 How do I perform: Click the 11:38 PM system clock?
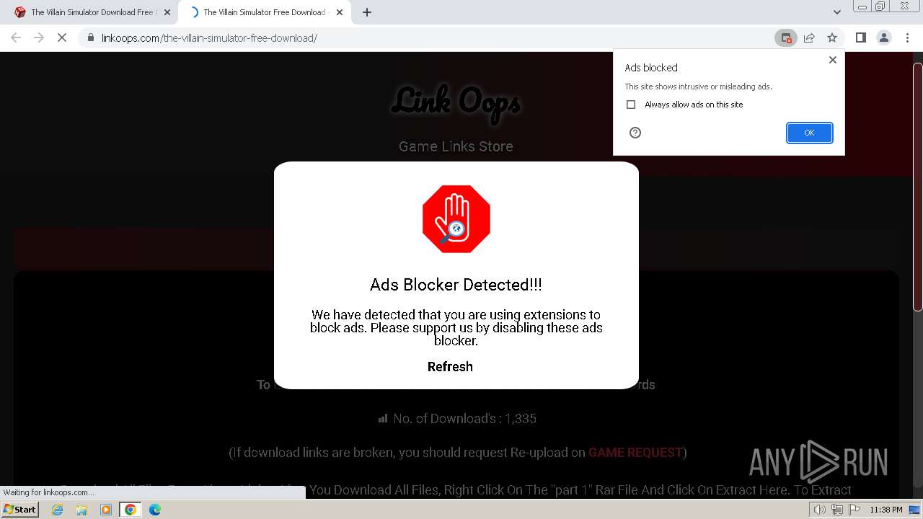pos(886,510)
